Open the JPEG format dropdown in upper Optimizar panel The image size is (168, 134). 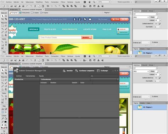[x=141, y=17]
